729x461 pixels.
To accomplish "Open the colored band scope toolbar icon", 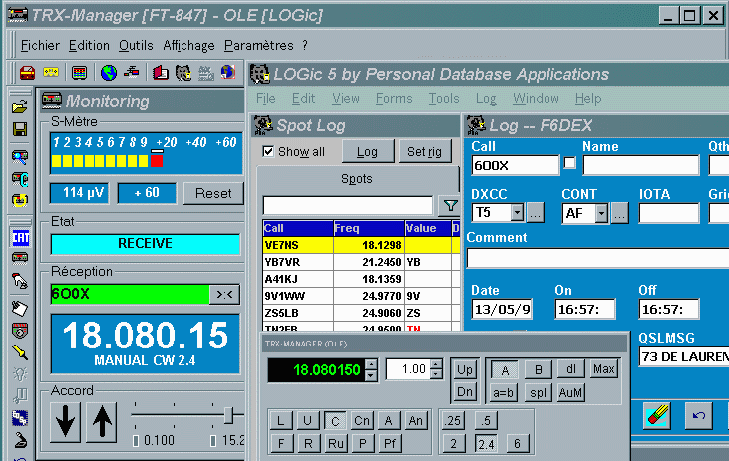I will 80,73.
